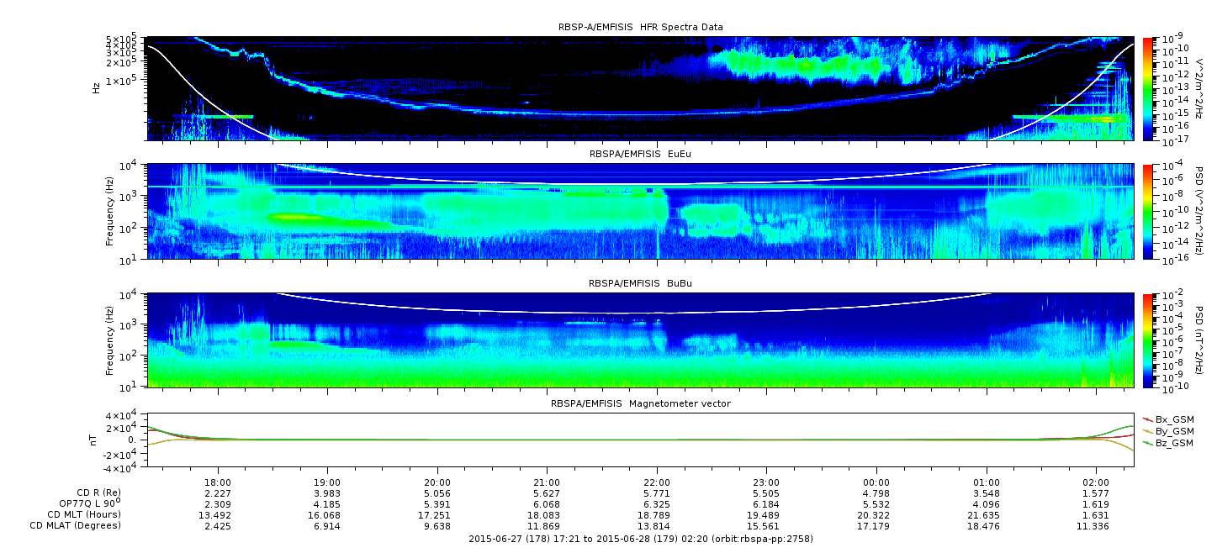Viewport: 1217px width, 553px height.
Task: Click the BuBu panel color scale bar
Action: point(1147,340)
